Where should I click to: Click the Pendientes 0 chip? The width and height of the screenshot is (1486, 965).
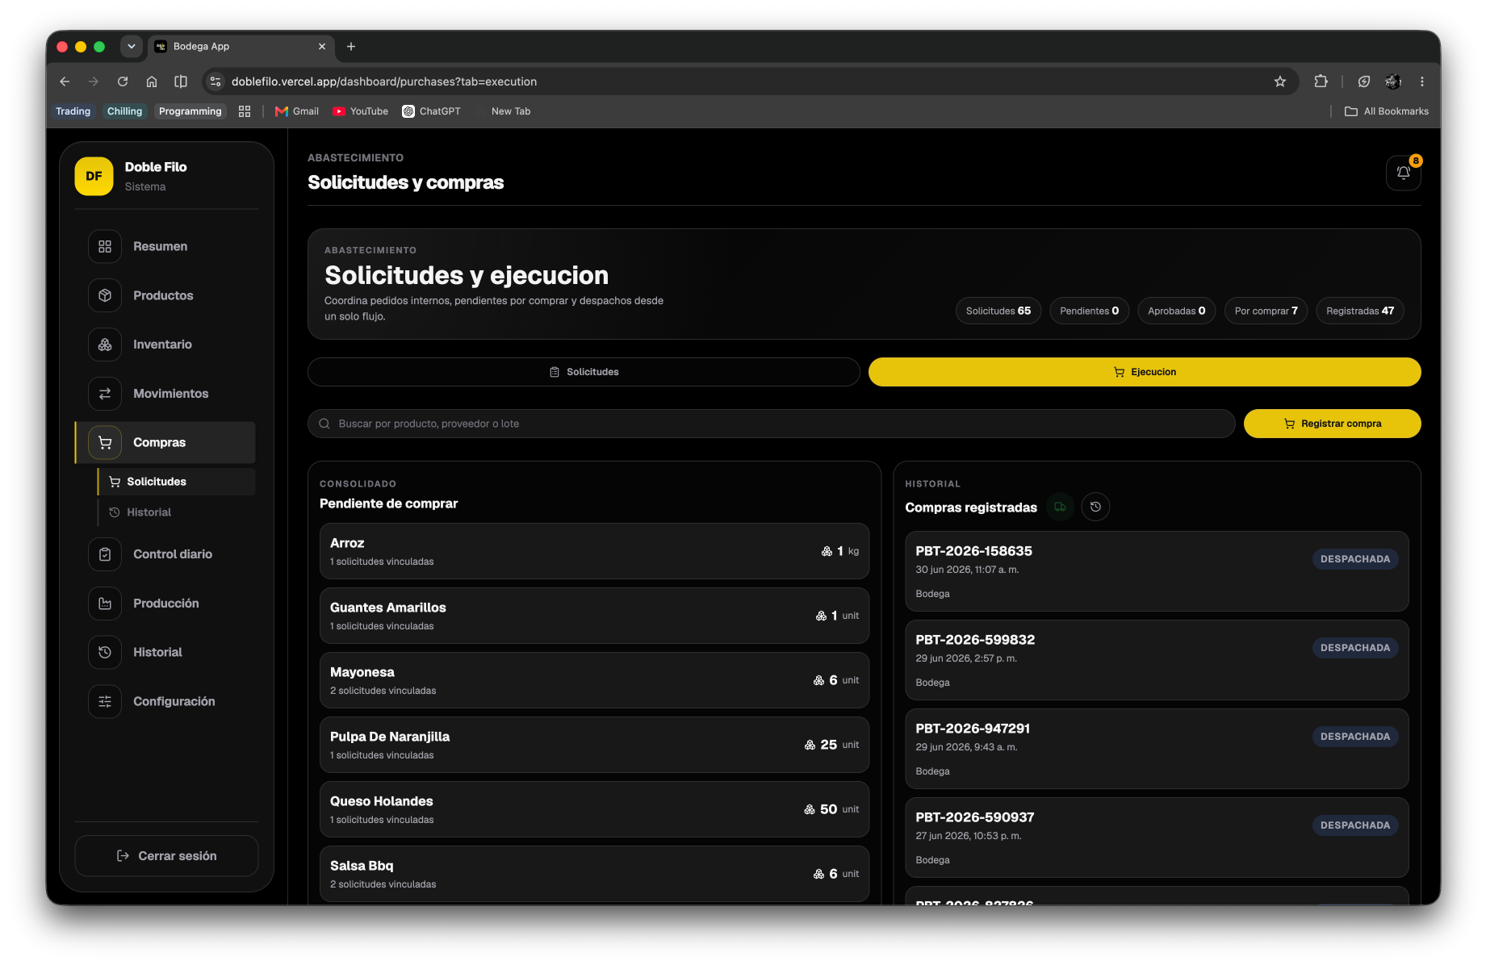(1089, 311)
